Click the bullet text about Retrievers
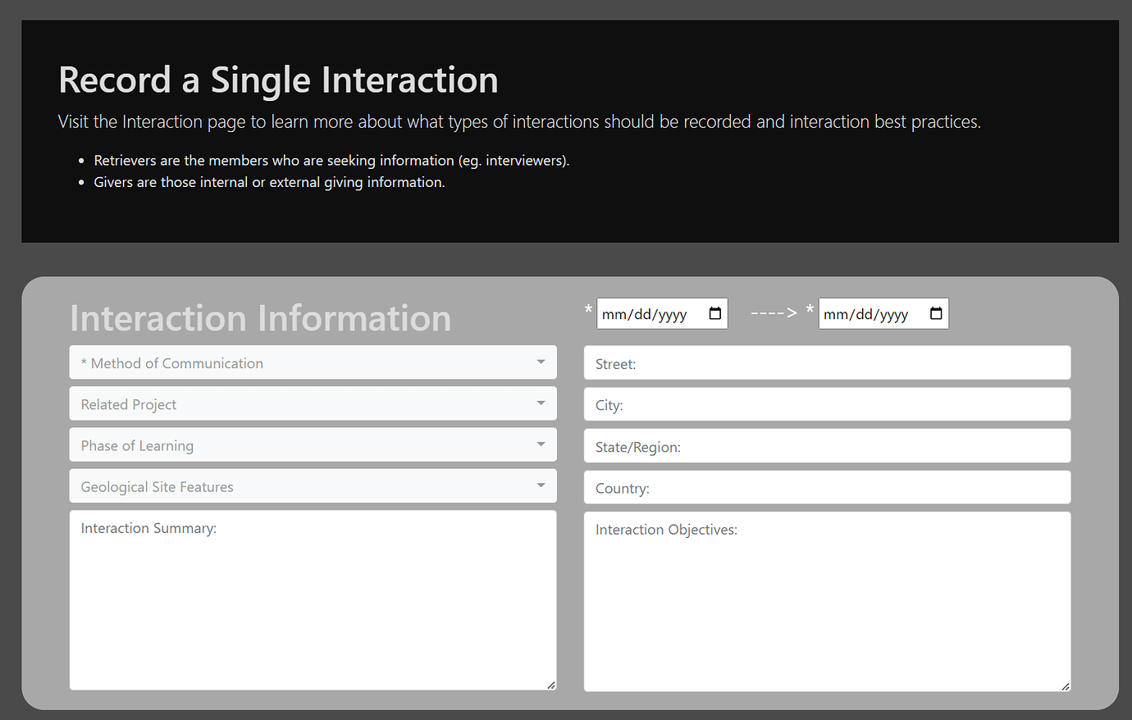The image size is (1132, 720). 331,161
